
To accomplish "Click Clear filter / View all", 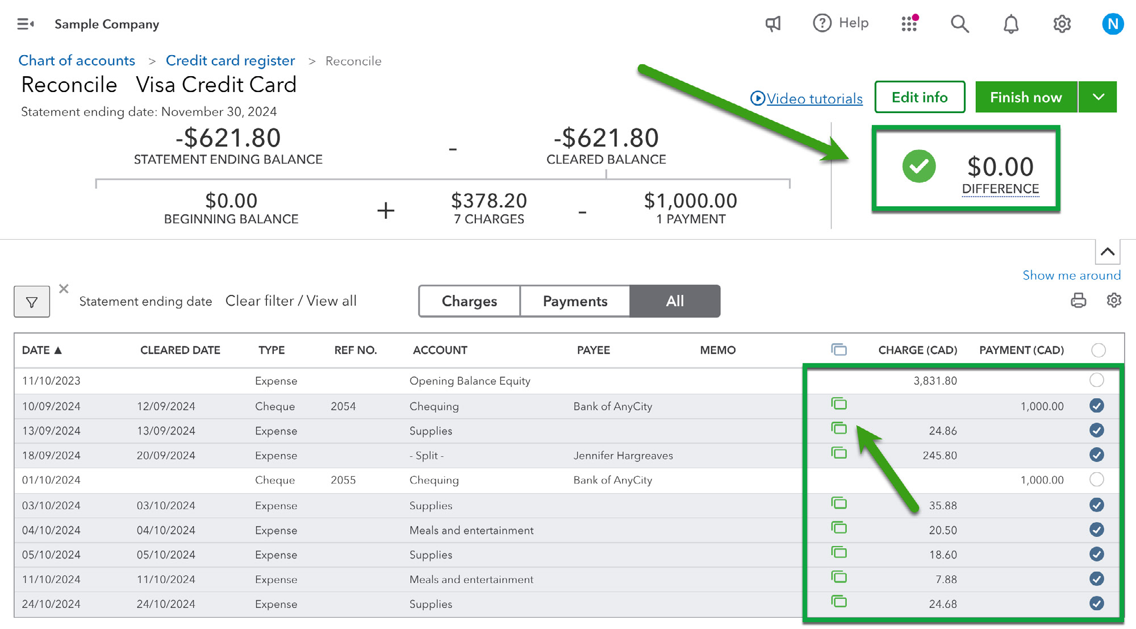I will pos(291,301).
